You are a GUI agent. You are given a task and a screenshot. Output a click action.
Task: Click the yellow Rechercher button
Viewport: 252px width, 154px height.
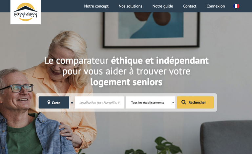(x=195, y=102)
